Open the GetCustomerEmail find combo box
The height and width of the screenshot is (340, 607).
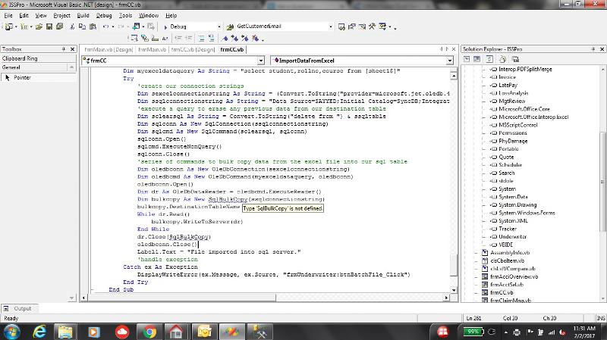coord(331,27)
